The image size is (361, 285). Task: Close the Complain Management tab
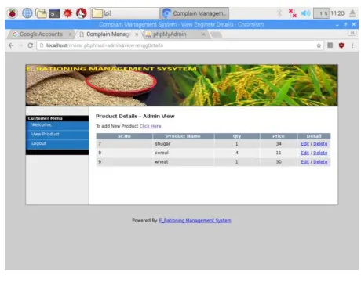pos(137,34)
